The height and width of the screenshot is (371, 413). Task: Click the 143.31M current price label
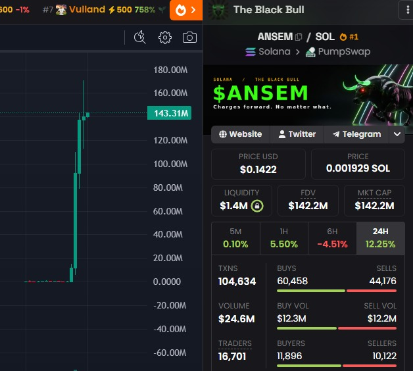(x=169, y=113)
